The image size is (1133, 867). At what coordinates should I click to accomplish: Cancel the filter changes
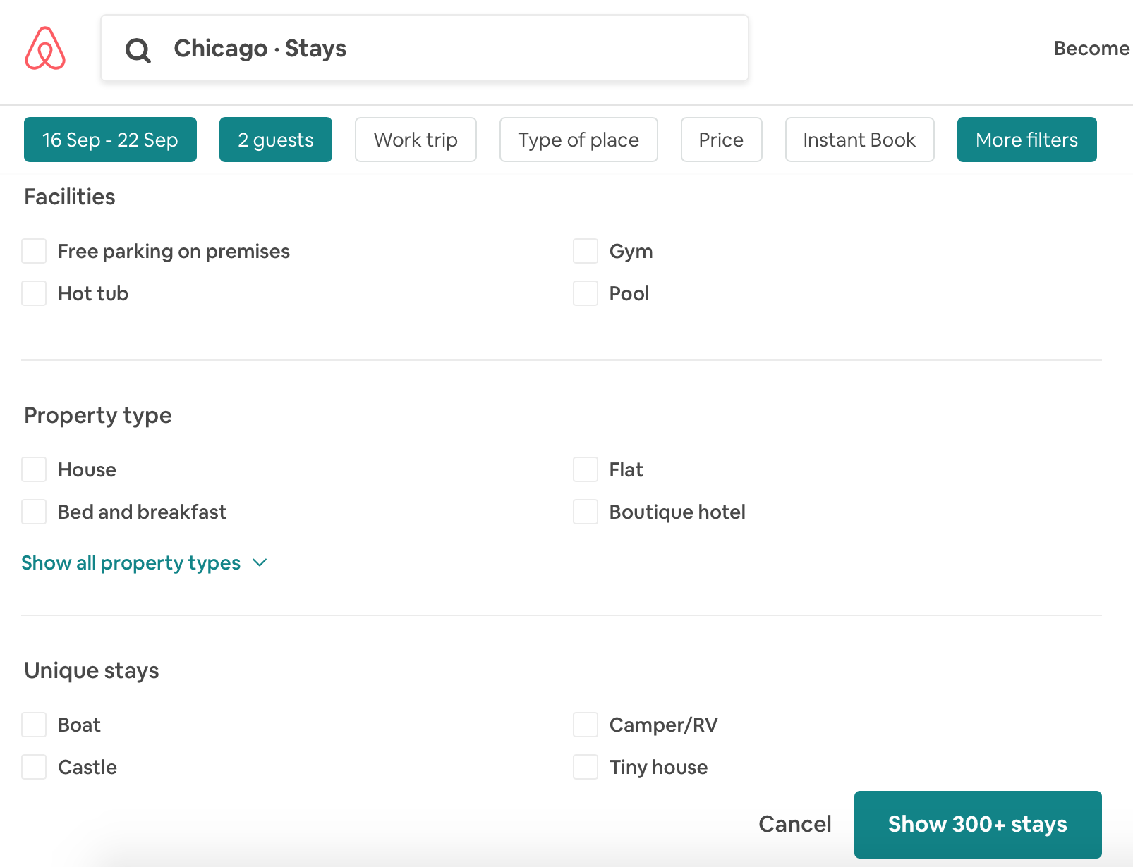point(795,824)
